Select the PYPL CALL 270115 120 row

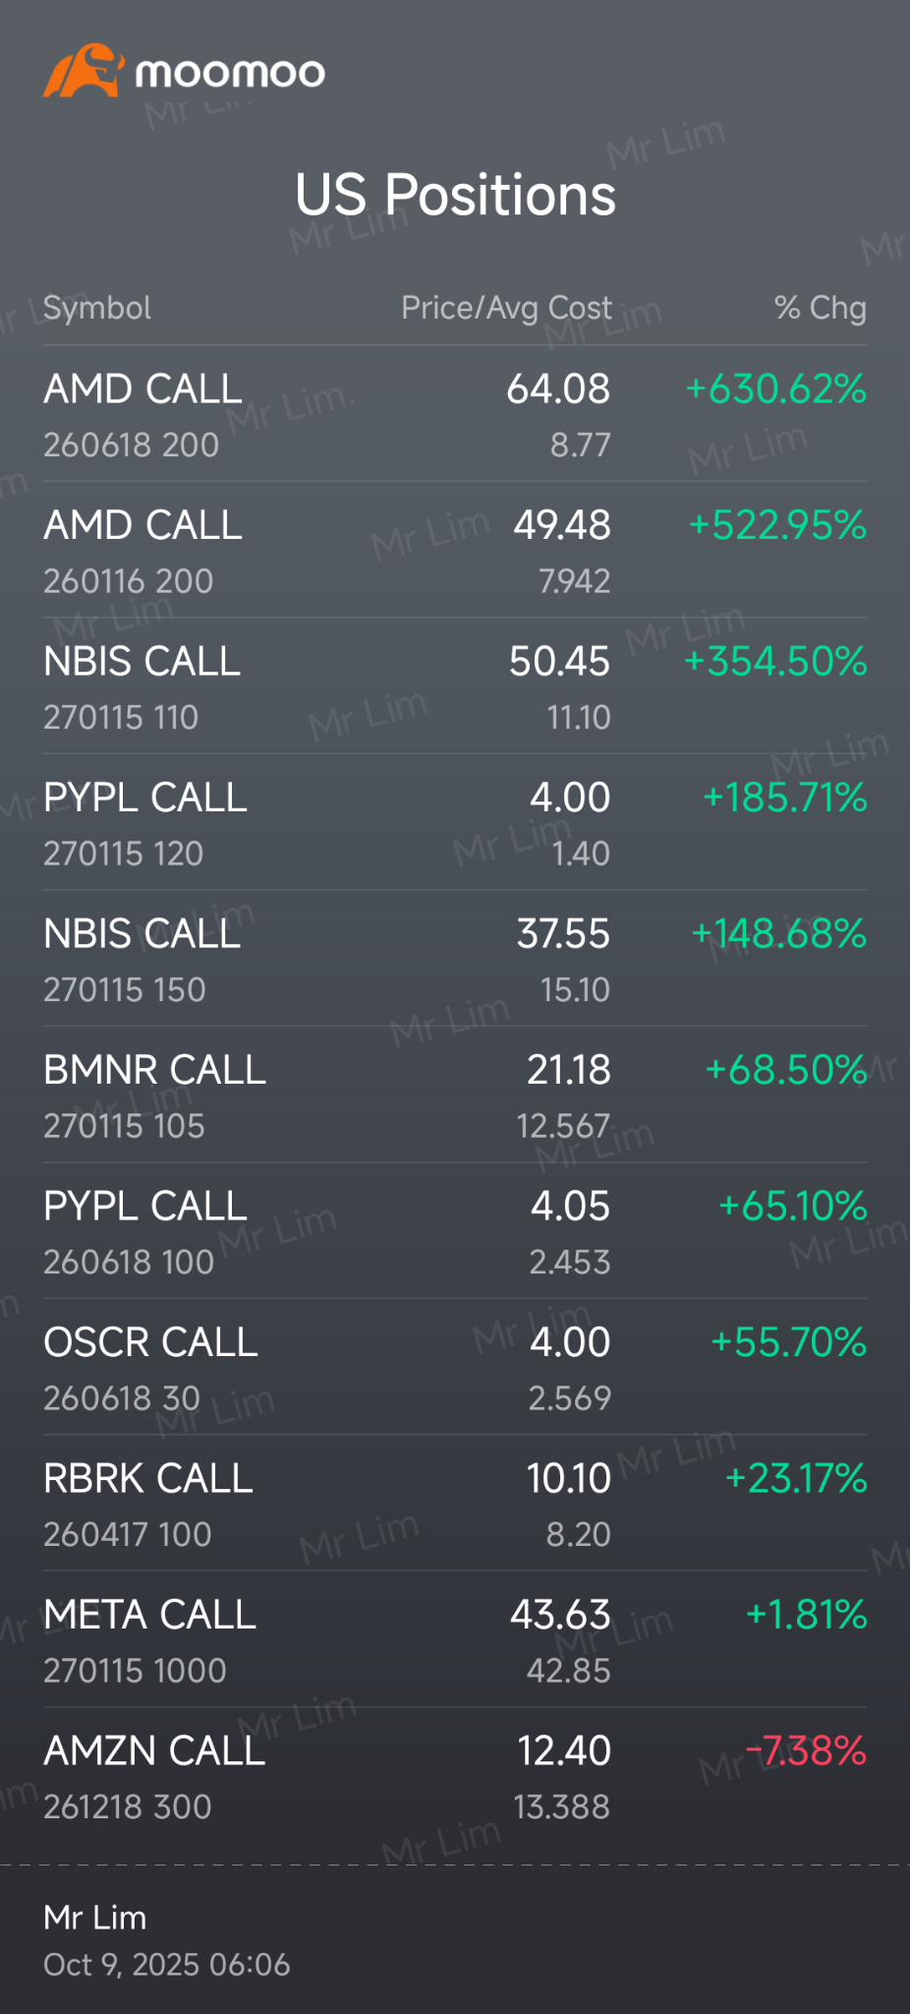(145, 822)
